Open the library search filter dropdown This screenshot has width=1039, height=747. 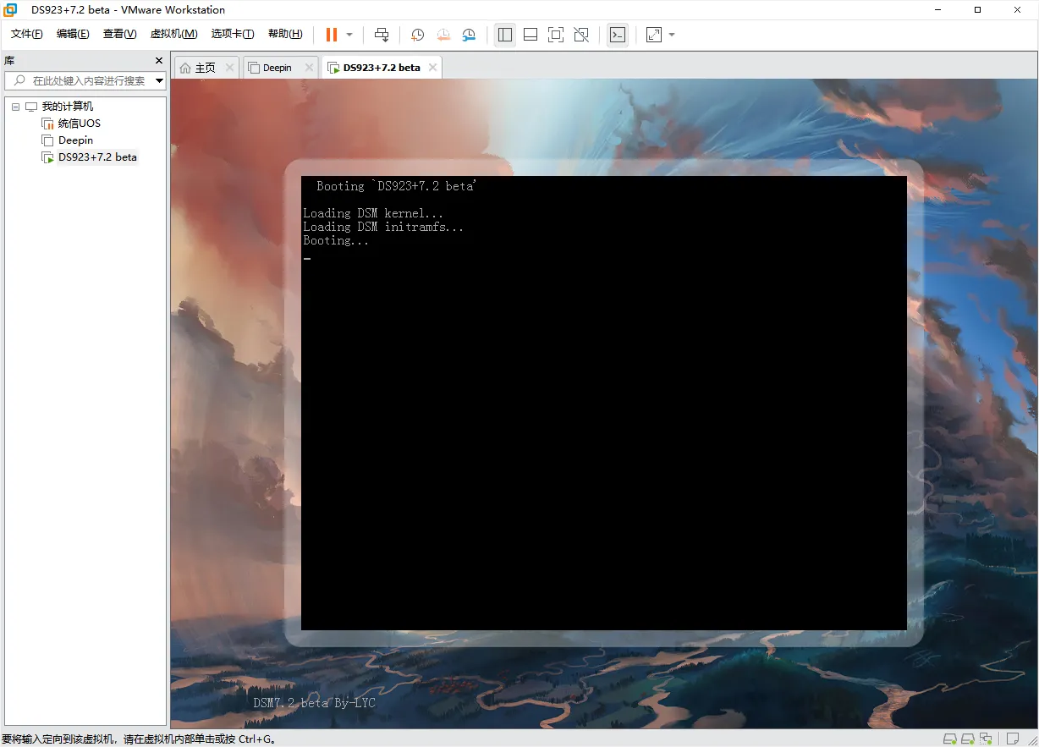click(x=160, y=80)
